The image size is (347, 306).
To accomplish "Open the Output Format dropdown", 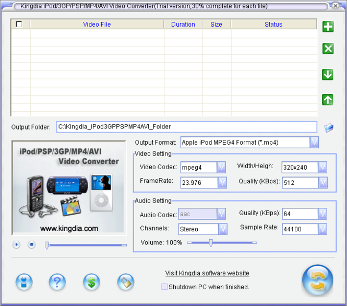I will click(x=314, y=143).
